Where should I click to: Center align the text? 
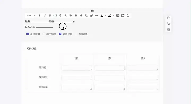tap(76, 16)
